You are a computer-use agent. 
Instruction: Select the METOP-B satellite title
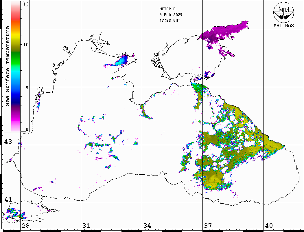tap(167, 9)
